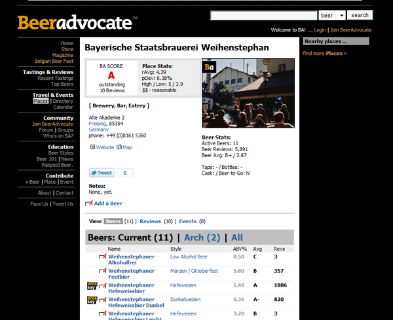
Task: Open the Website grid icon link
Action: [92, 147]
